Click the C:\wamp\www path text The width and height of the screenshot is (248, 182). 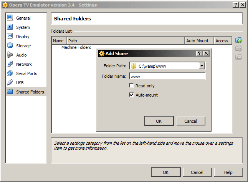click(x=152, y=66)
